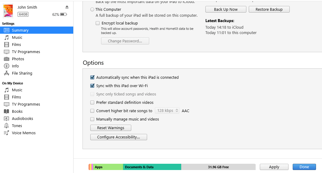Select Summary in the Settings sidebar

[x=20, y=30]
